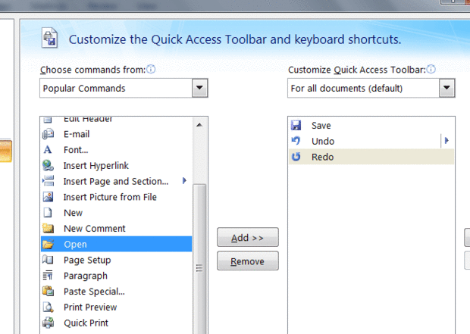Click the New document icon
The image size is (470, 334).
point(49,213)
